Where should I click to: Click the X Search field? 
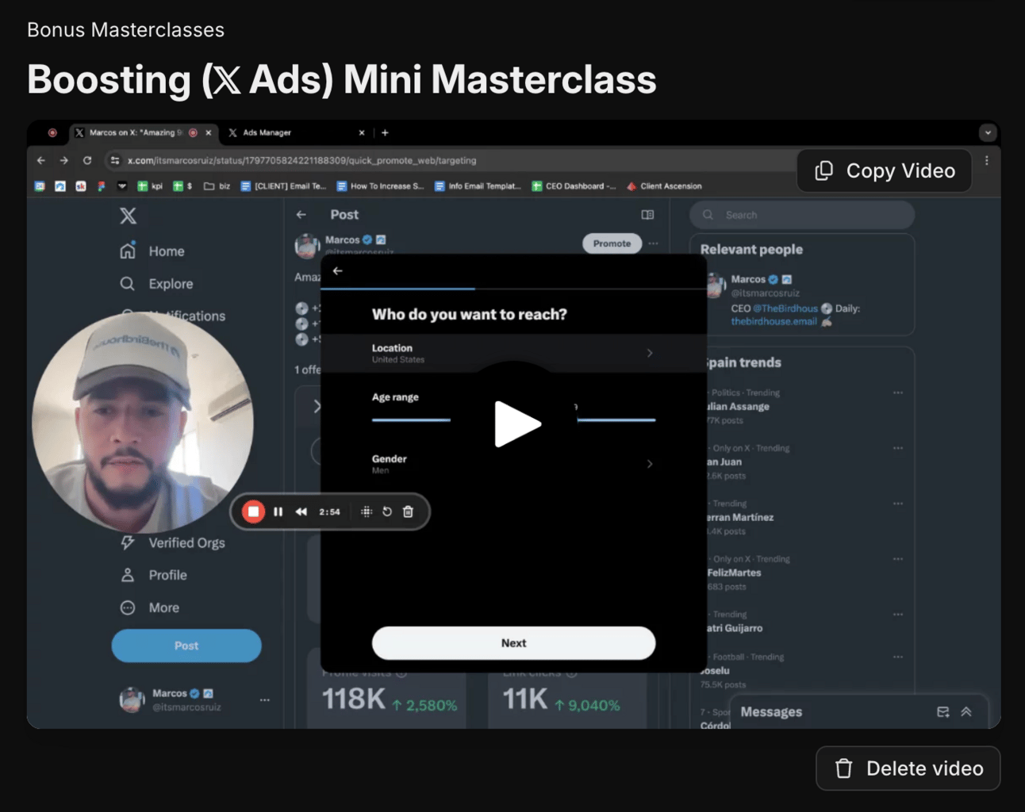[x=802, y=215]
